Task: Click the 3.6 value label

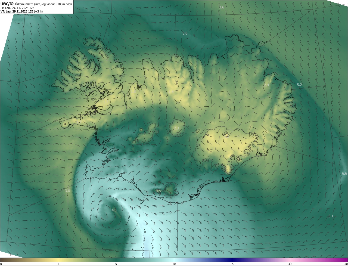Action: click(x=222, y=7)
